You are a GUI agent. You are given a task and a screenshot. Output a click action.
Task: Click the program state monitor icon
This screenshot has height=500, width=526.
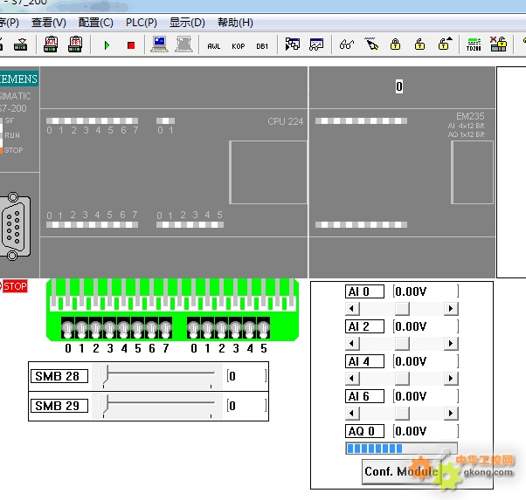point(292,45)
